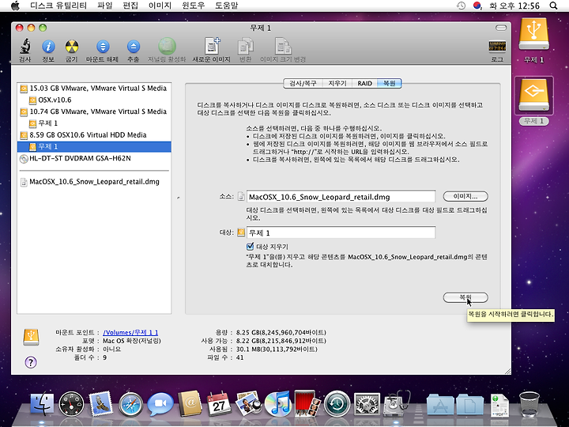Click the 복원 (Restore) button
The height and width of the screenshot is (427, 569).
pyautogui.click(x=465, y=297)
